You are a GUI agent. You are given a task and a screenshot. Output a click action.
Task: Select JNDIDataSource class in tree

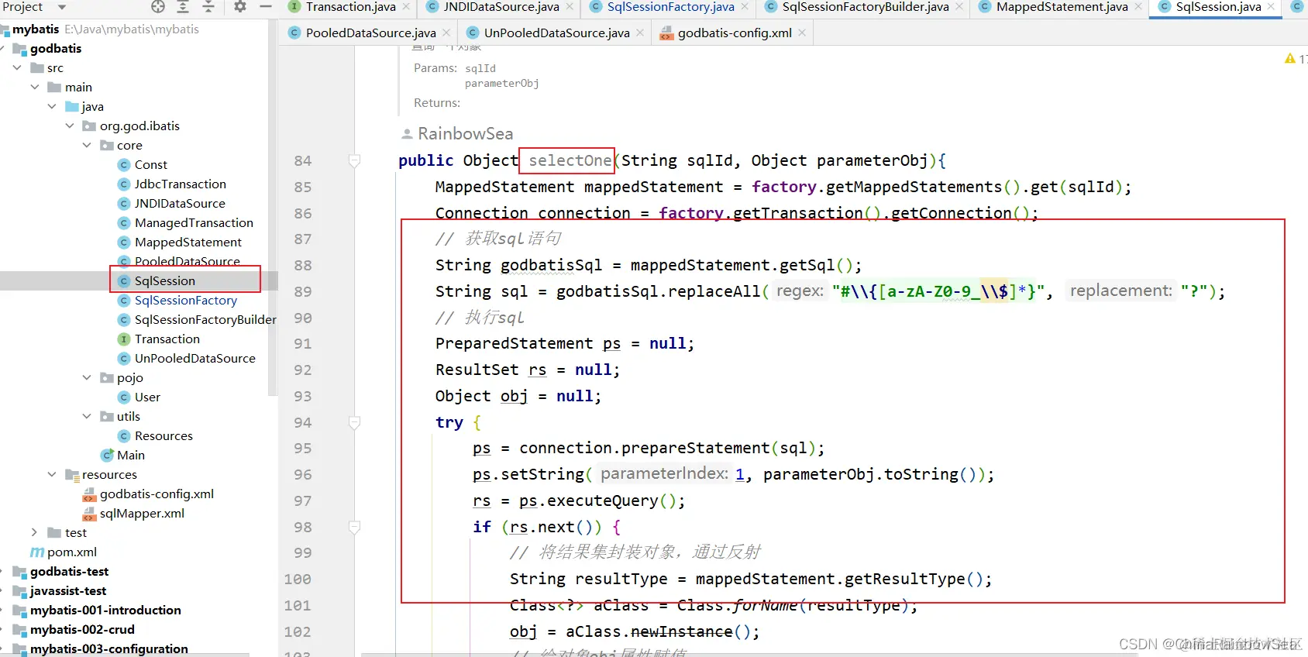180,203
